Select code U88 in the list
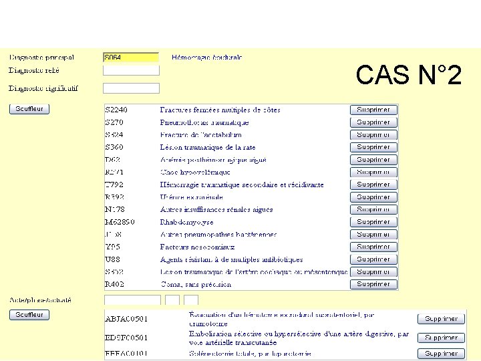Viewport: 481px width, 361px height. pyautogui.click(x=112, y=259)
